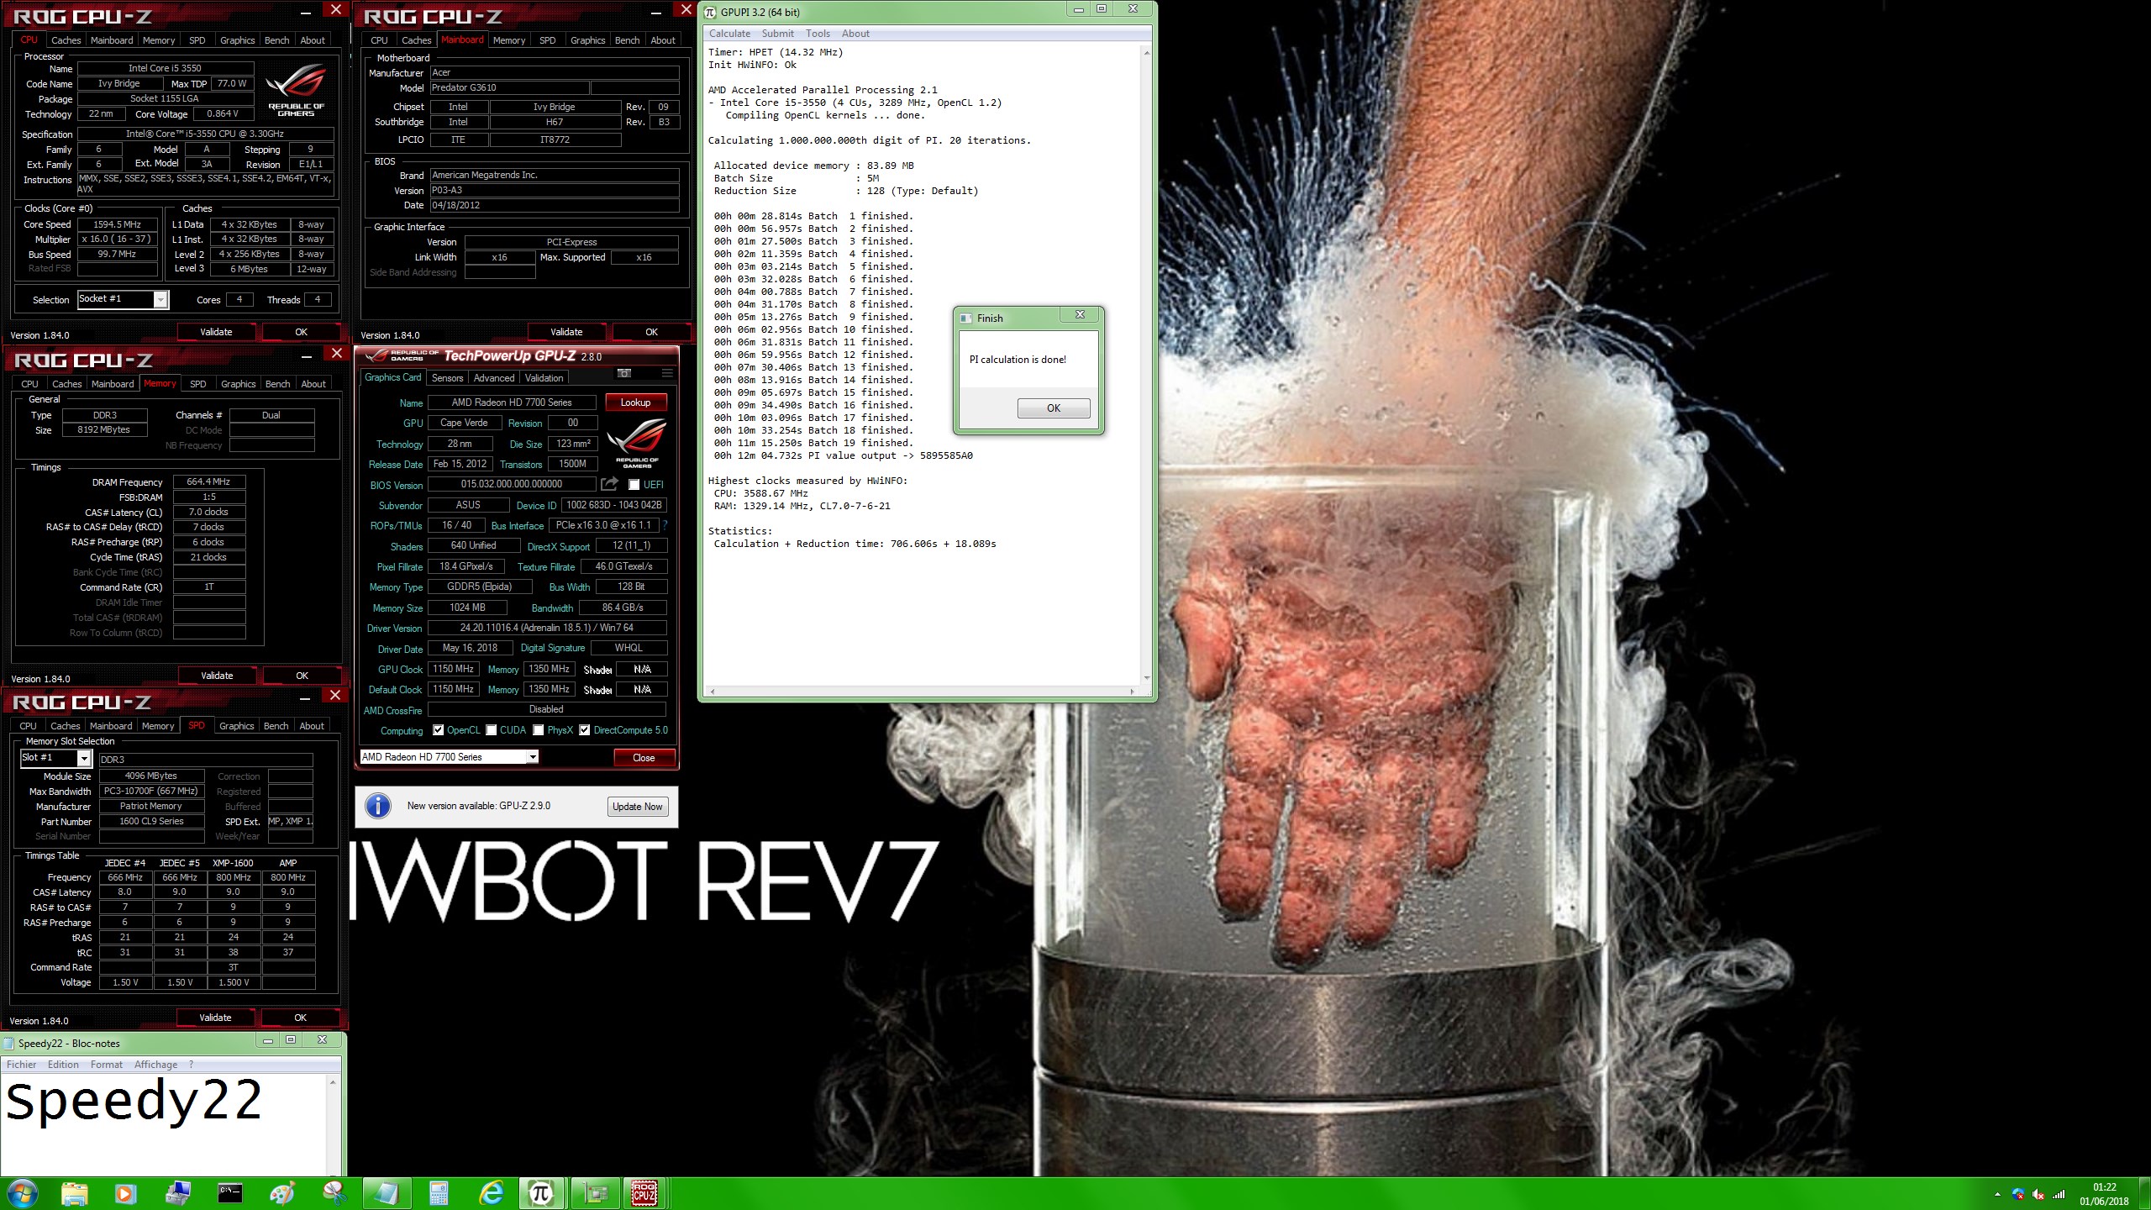Switch to GPU-Z graphics card taskbar icon

[595, 1193]
